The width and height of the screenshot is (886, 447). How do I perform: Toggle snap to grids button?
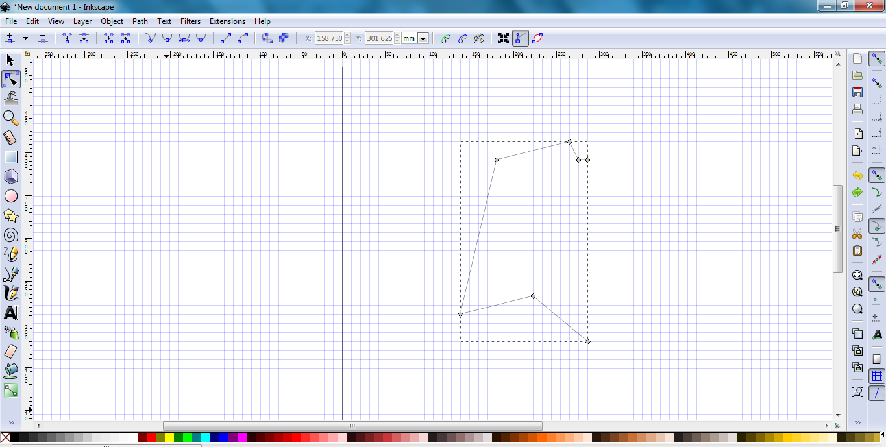pos(877,376)
